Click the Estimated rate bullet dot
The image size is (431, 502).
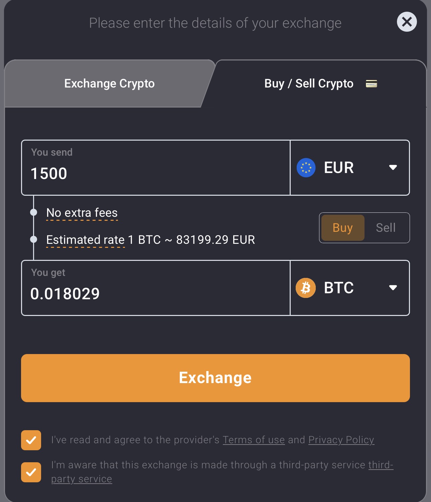[33, 239]
